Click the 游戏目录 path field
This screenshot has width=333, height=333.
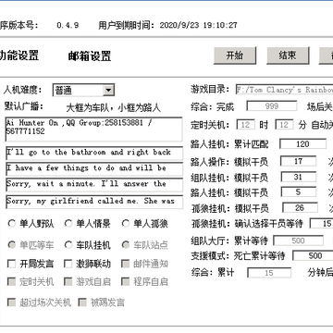tap(284, 90)
